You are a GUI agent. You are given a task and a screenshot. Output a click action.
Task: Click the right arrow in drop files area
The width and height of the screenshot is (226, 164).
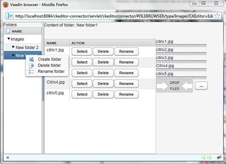(162, 86)
